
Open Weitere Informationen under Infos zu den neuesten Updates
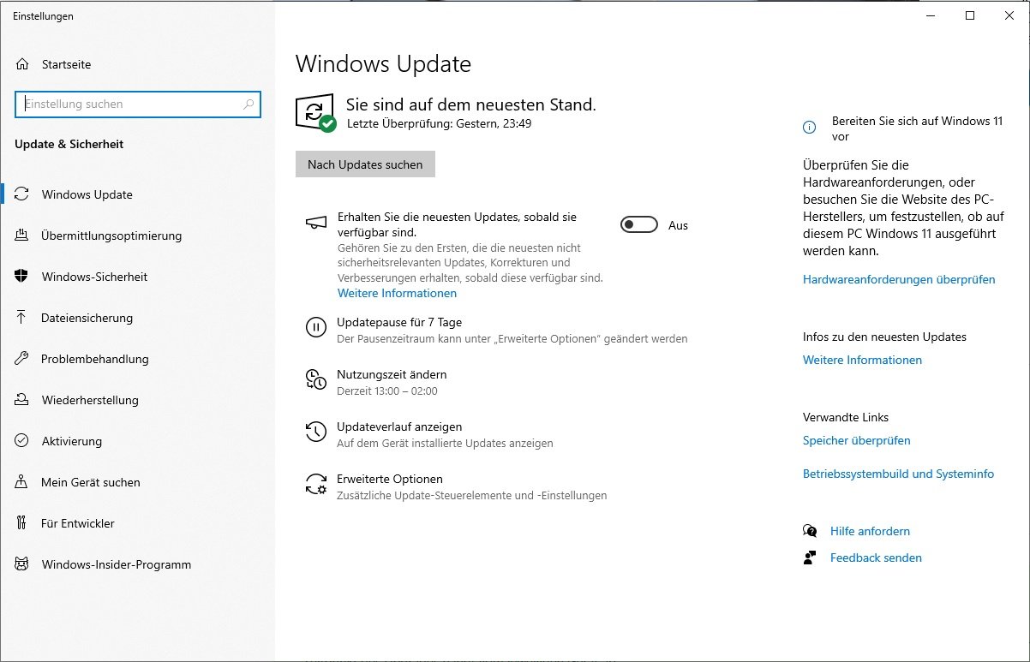point(862,360)
